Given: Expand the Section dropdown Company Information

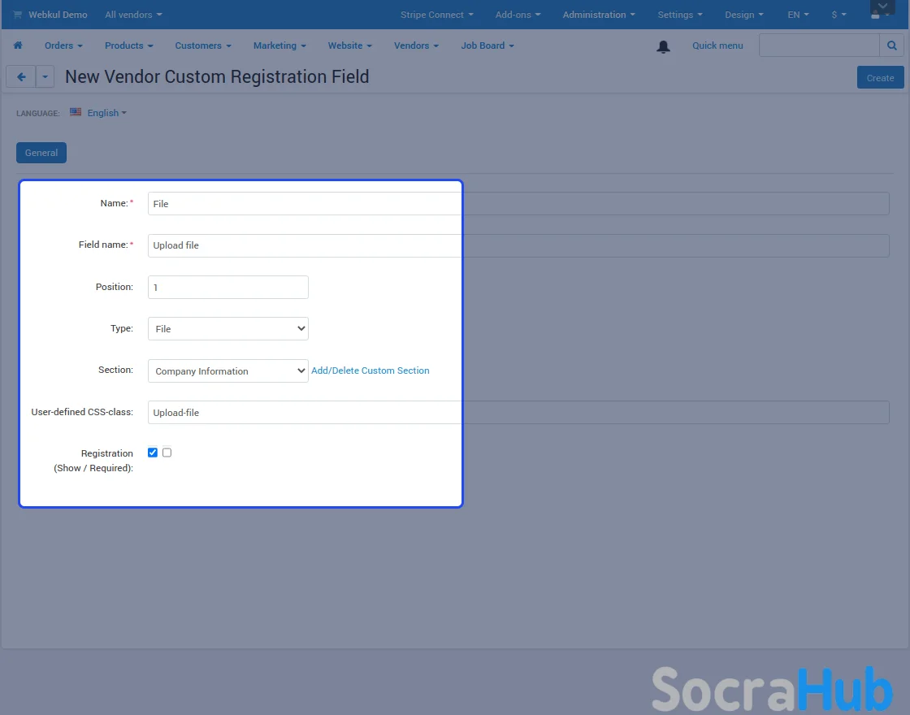Looking at the screenshot, I should [x=227, y=371].
